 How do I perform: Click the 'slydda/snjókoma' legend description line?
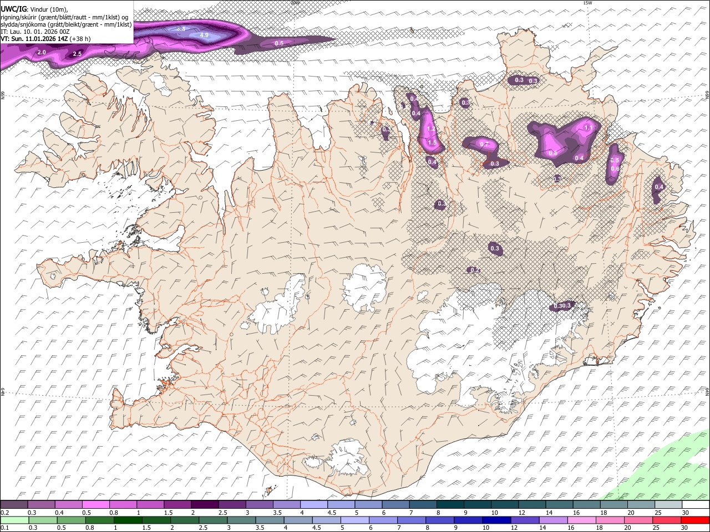pos(67,24)
